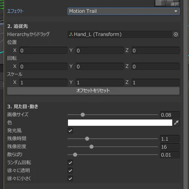Image resolution: width=189 pixels, height=189 pixels.
Task: Click the 残像時間 value field 1.1
Action: pyautogui.click(x=170, y=139)
